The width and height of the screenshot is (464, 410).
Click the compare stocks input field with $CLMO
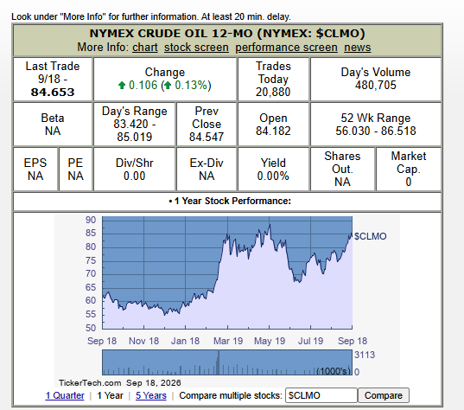tap(321, 395)
